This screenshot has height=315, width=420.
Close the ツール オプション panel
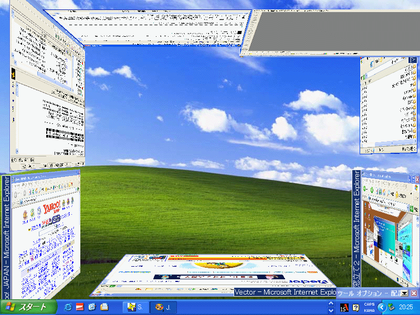coord(414,293)
